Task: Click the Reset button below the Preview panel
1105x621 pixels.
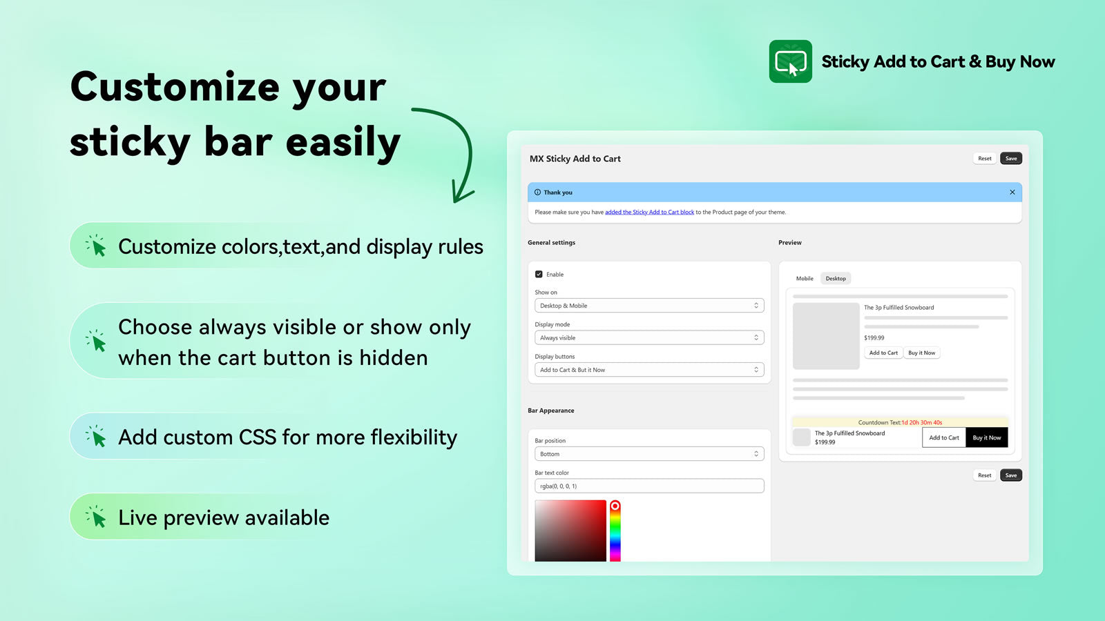Action: 984,475
